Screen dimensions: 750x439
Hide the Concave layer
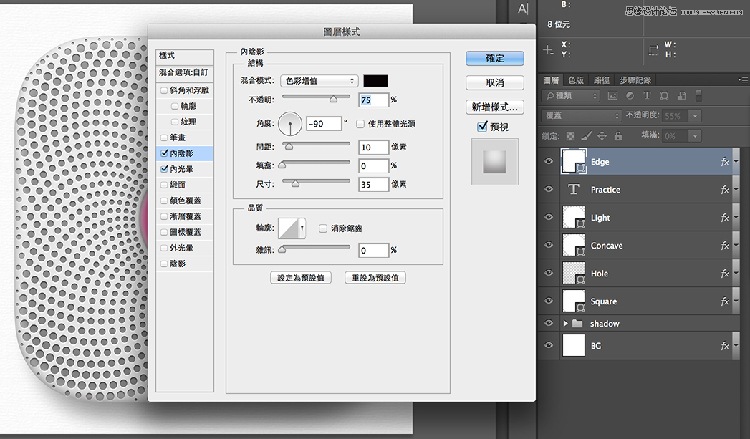[549, 245]
